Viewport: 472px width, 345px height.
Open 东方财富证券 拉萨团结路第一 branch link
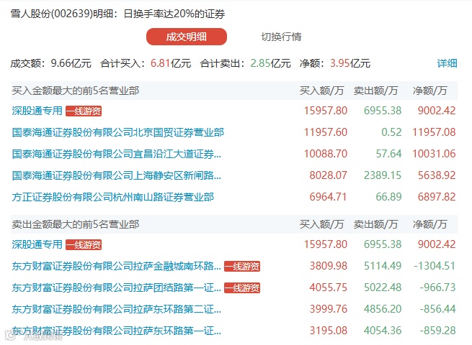(x=117, y=287)
